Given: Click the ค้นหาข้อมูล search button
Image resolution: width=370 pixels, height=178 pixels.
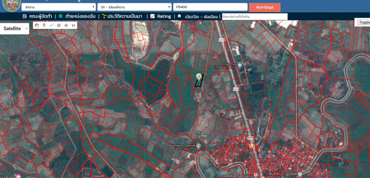Looking at the screenshot, I should (x=265, y=7).
